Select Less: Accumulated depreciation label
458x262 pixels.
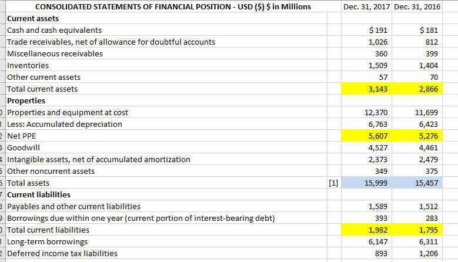[65, 124]
